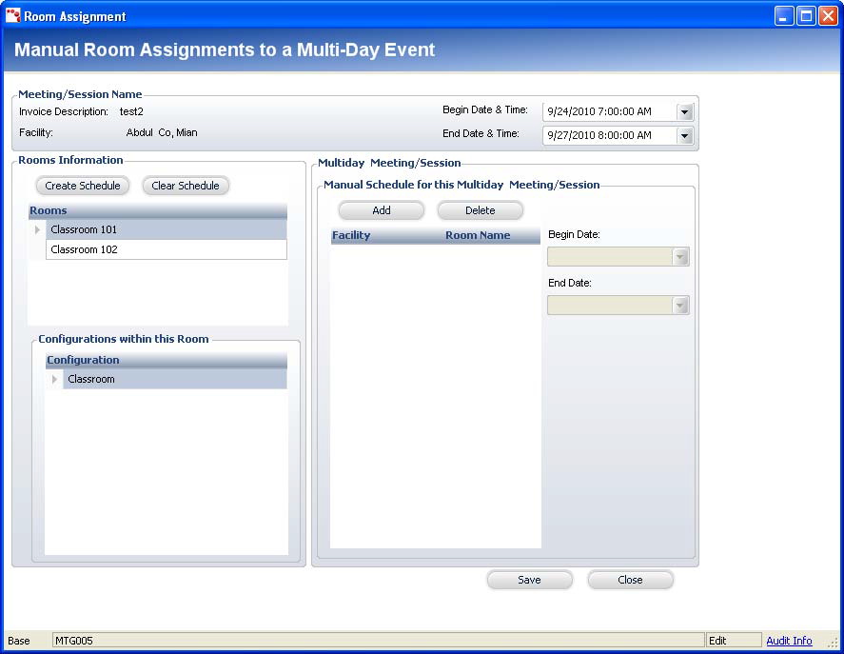Click the Add button in Manual Schedule
This screenshot has width=844, height=654.
[x=382, y=210]
